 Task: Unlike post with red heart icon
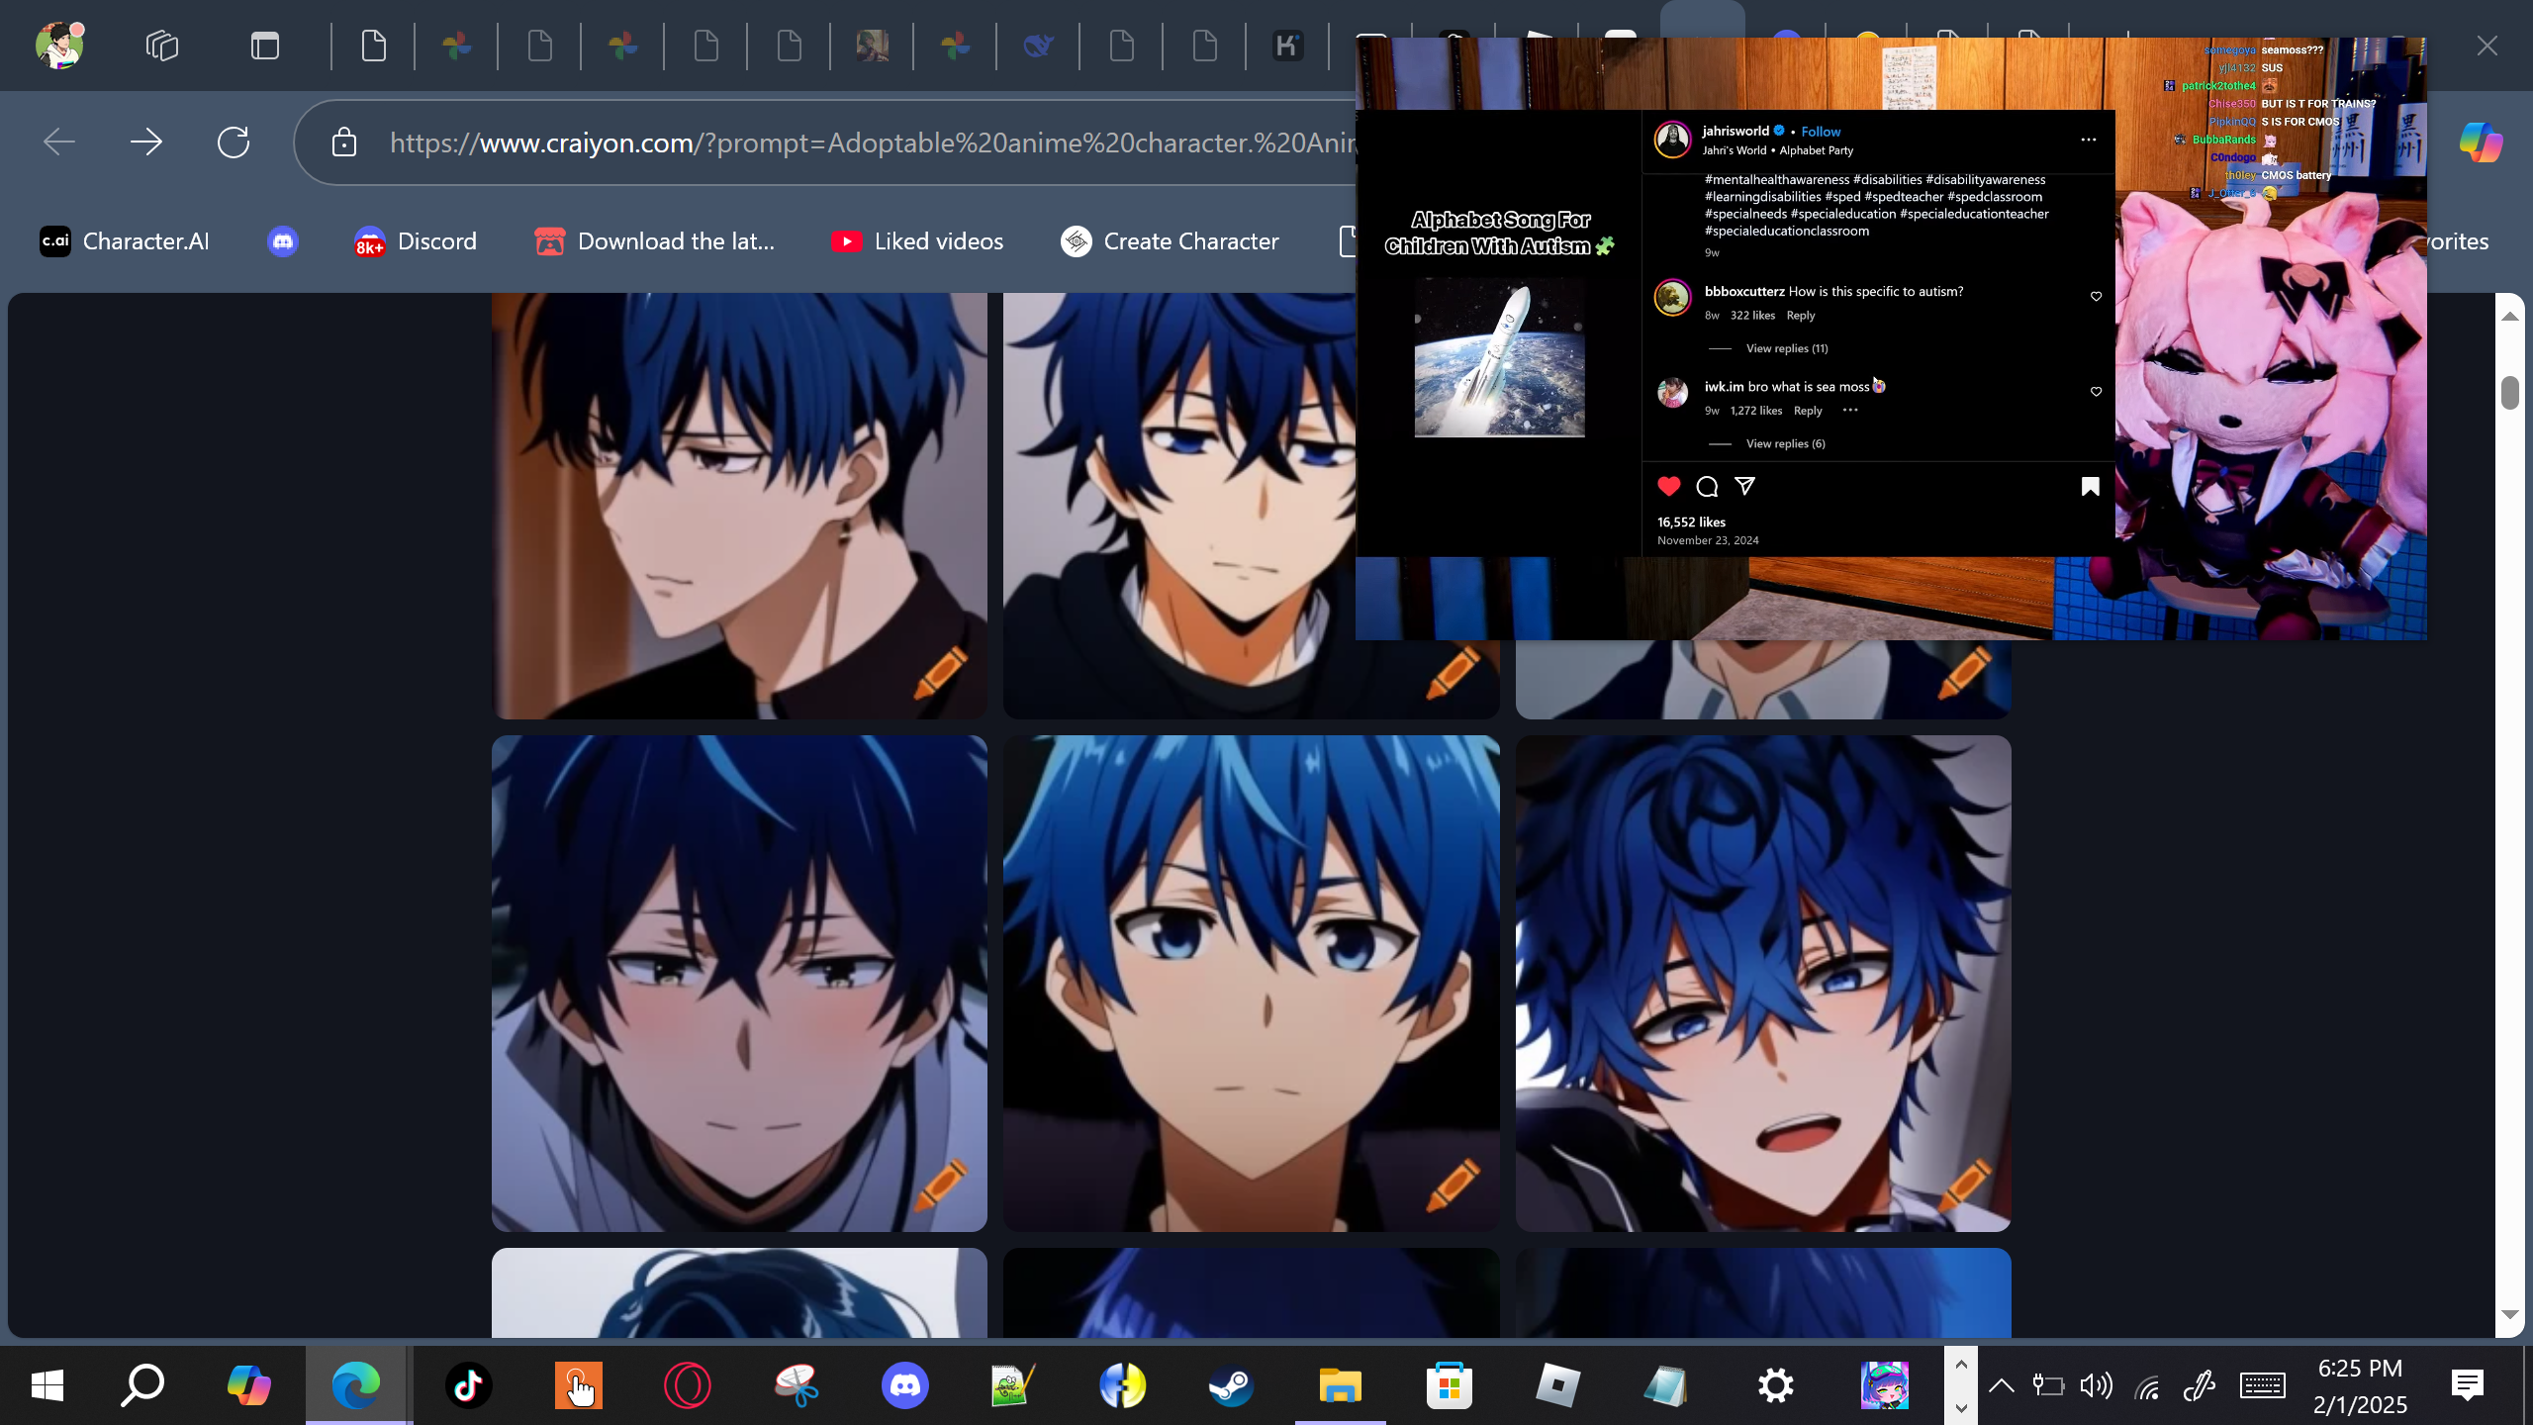pos(1668,486)
